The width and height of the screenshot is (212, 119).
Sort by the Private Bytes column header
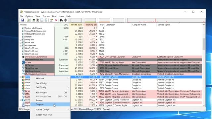coord(76,25)
